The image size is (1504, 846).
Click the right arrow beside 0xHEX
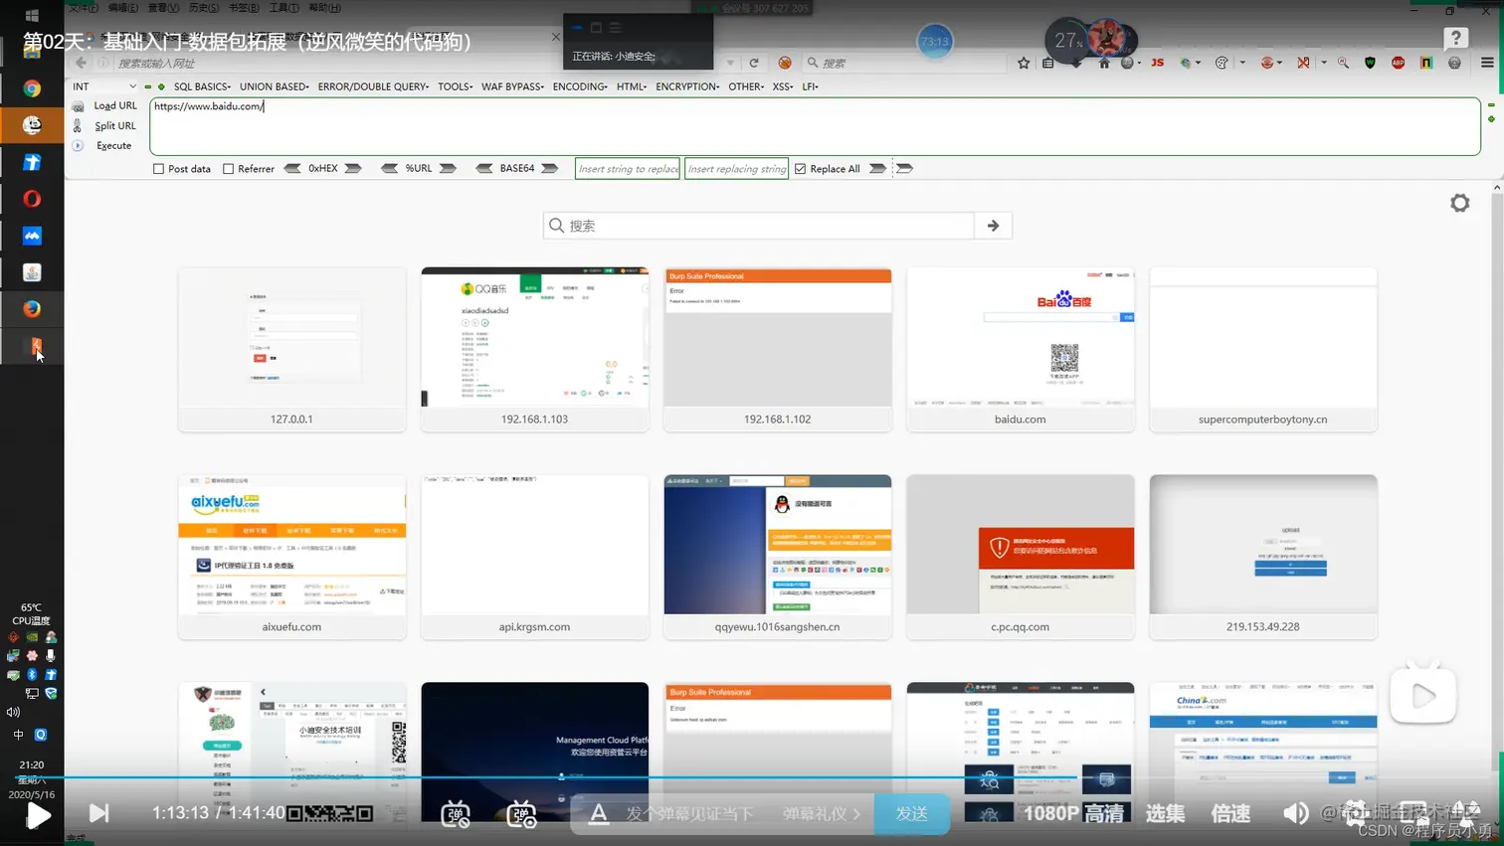(x=353, y=169)
